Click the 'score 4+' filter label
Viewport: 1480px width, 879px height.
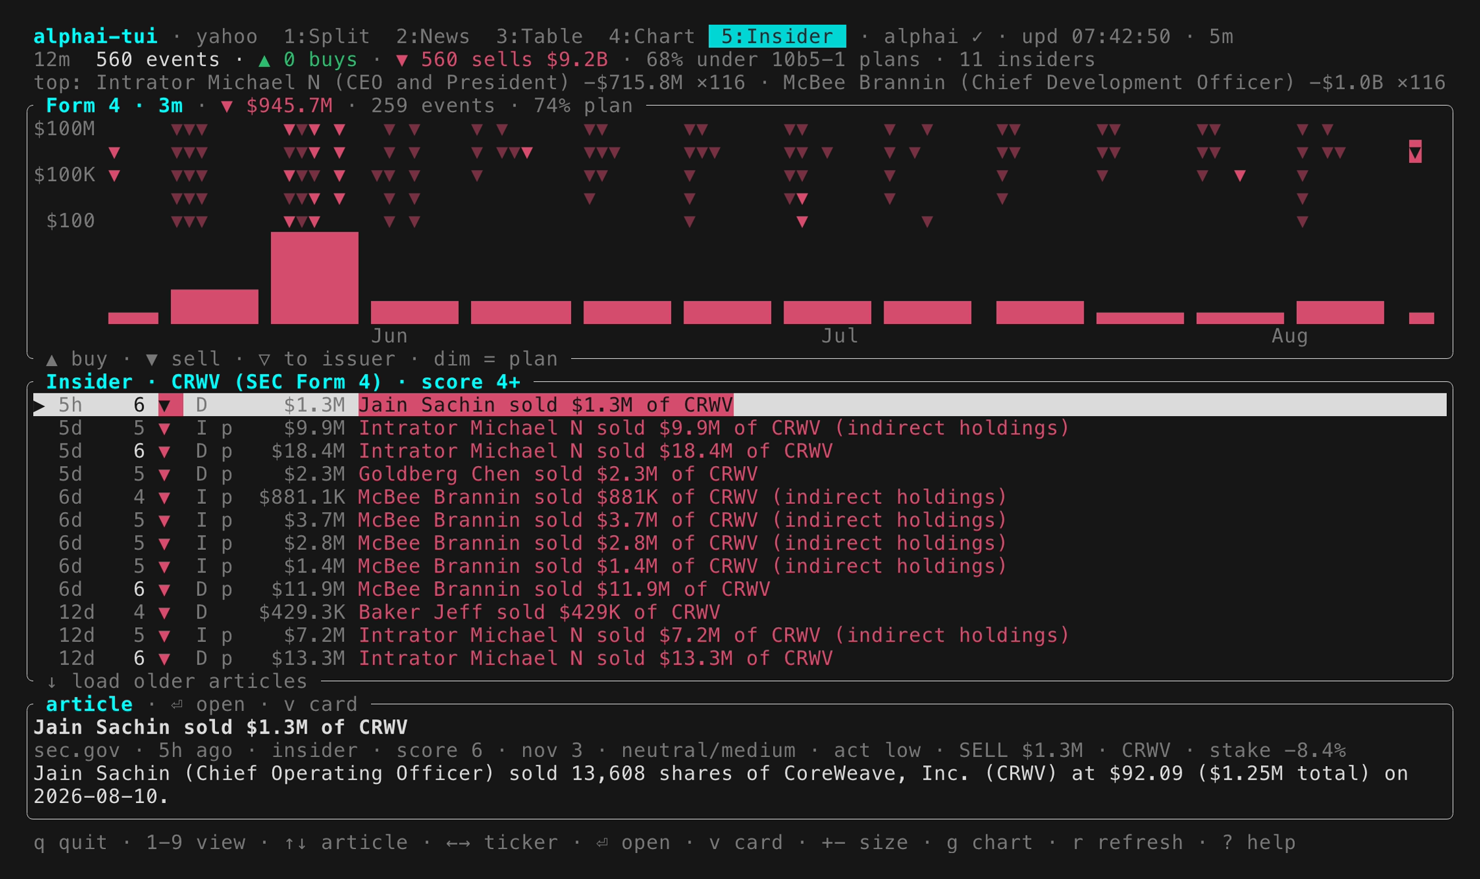coord(471,382)
